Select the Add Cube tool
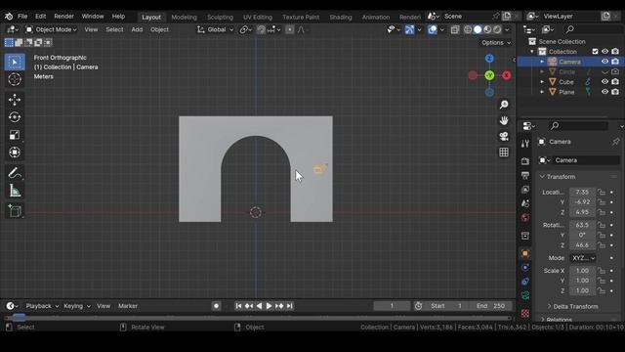This screenshot has height=352, width=625. 15,211
